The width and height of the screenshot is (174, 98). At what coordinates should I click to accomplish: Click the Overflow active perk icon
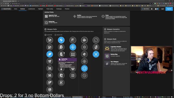(x=74, y=16)
